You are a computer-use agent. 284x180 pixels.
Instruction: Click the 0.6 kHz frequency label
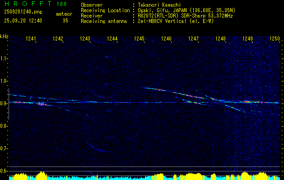coord(4,171)
